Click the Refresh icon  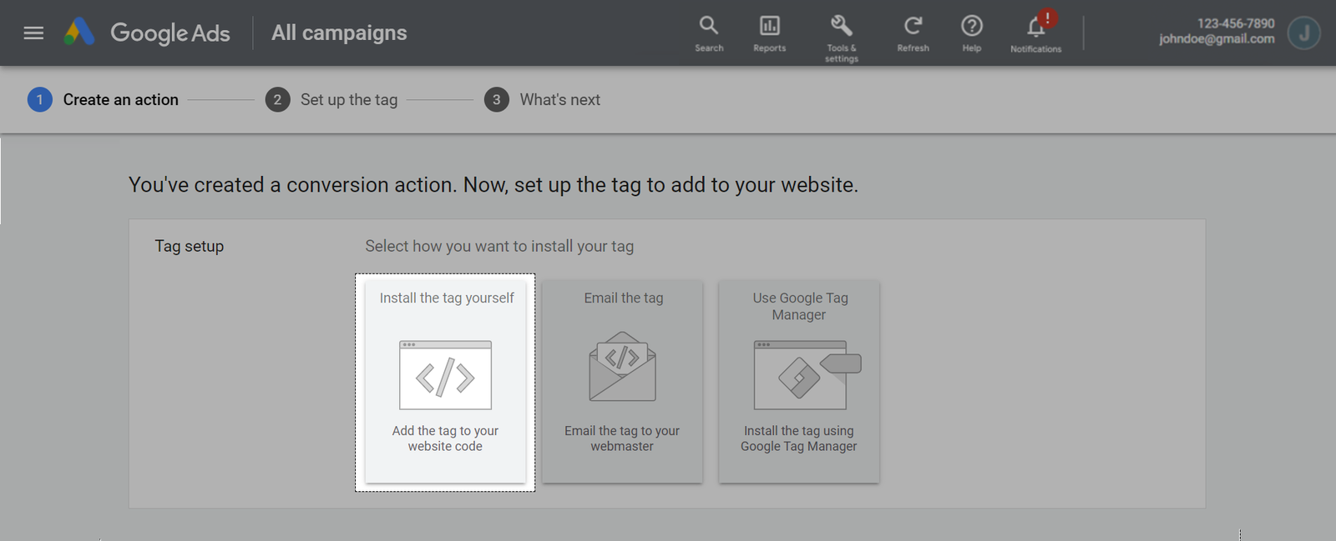coord(913,33)
